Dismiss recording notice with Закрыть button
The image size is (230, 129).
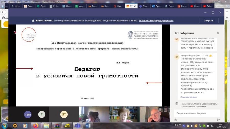pos(209,20)
